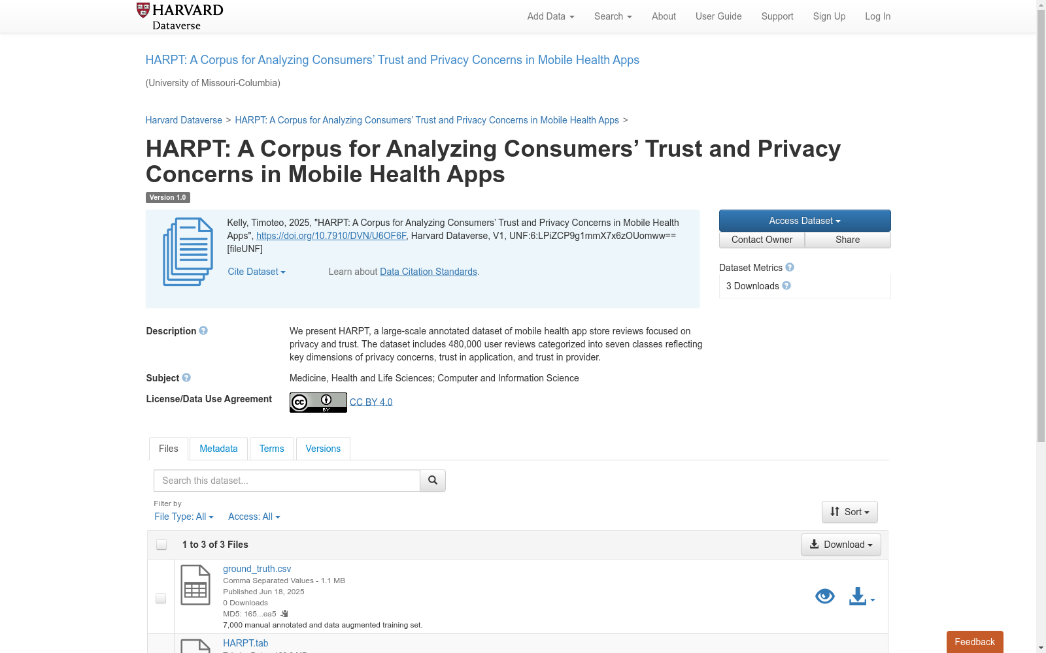Viewport: 1046px width, 653px height.
Task: Switch to the Metadata tab
Action: coord(218,449)
